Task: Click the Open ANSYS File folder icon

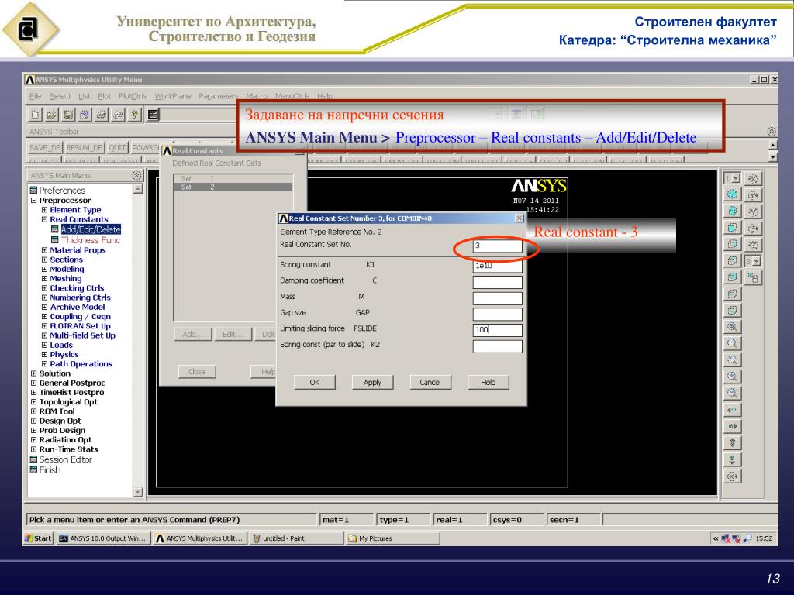Action: tap(52, 115)
